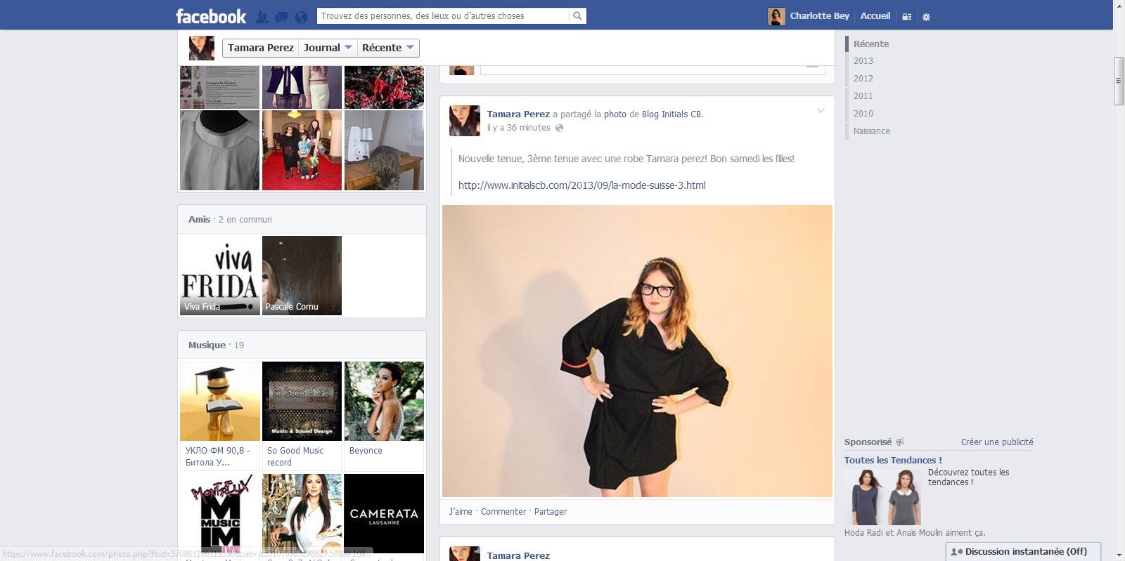Click the chat people icon in Discussion instantanée bar
Viewport: 1125px width, 561px height.
[x=956, y=552]
